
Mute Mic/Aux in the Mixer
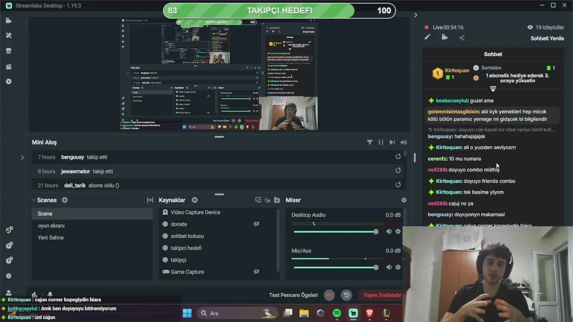[389, 267]
